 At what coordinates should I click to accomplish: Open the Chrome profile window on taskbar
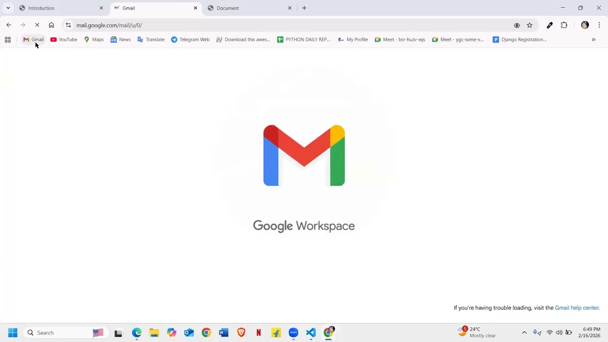(x=329, y=332)
